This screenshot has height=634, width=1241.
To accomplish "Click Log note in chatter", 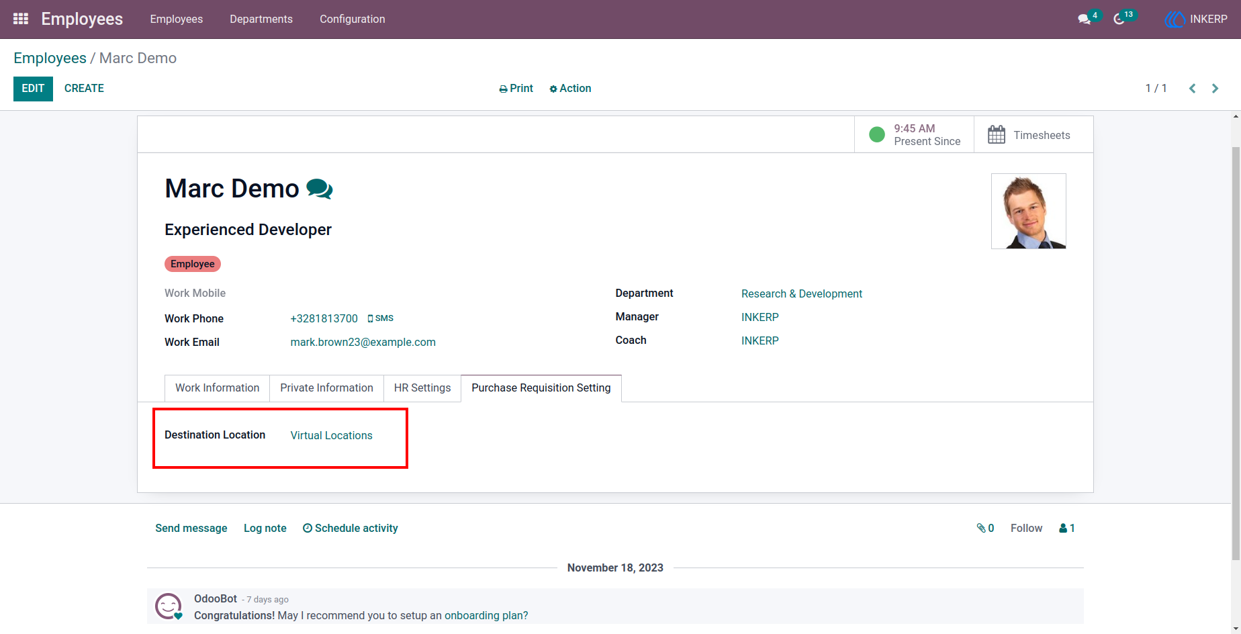I will point(265,529).
